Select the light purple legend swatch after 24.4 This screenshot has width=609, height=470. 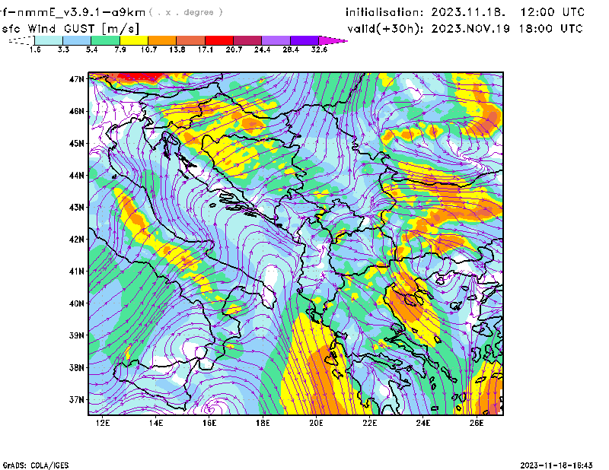[x=276, y=40]
